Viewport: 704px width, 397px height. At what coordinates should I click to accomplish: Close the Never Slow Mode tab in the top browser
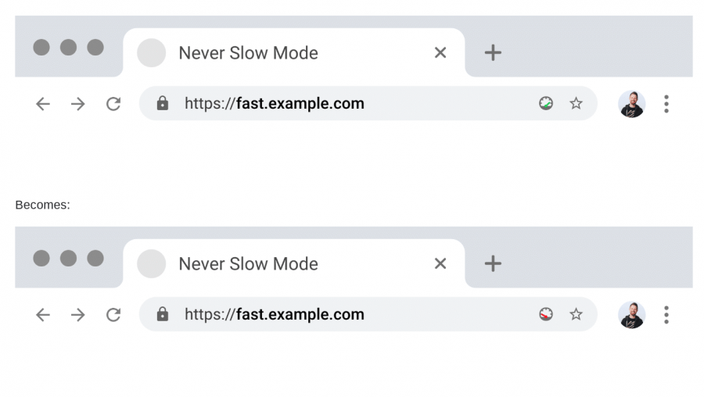click(440, 52)
